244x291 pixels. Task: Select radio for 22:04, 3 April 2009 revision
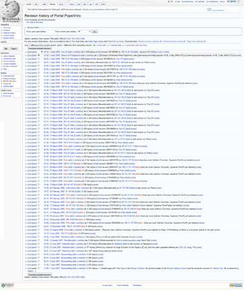[42, 52]
